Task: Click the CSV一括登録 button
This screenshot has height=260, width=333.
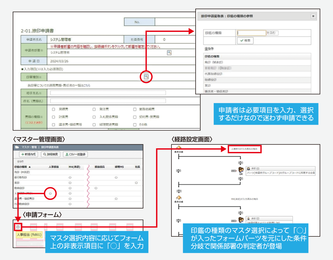Action: click(x=75, y=154)
